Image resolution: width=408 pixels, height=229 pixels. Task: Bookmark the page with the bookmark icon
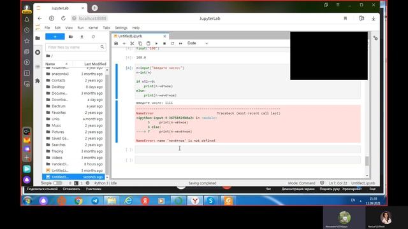(x=346, y=18)
